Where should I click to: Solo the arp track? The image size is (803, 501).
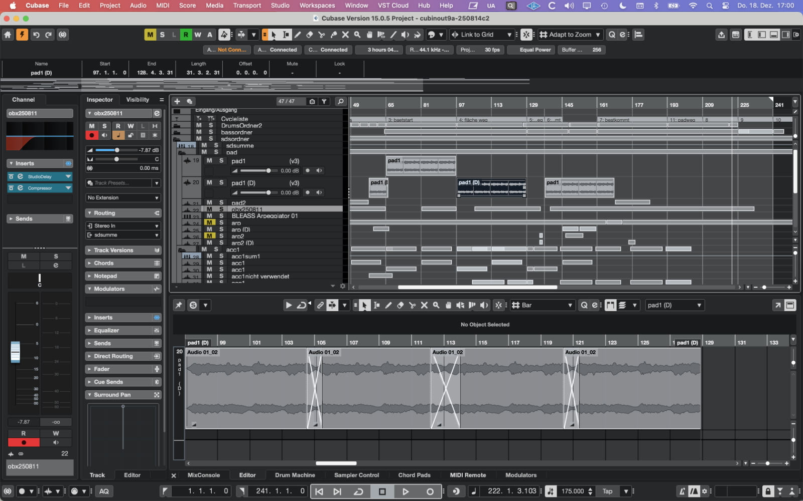[x=221, y=222]
